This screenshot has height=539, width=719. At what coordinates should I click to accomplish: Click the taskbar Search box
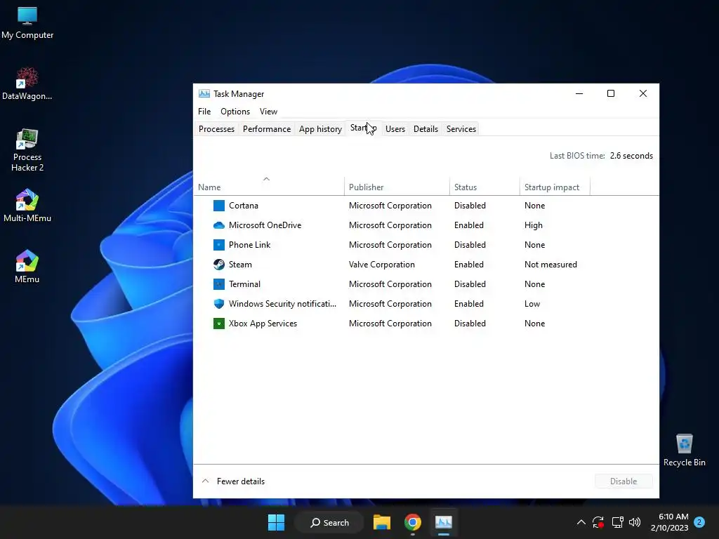[x=329, y=522]
